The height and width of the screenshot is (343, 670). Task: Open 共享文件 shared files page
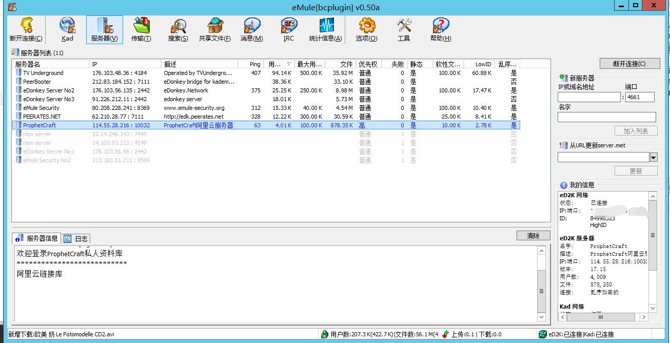[x=214, y=29]
